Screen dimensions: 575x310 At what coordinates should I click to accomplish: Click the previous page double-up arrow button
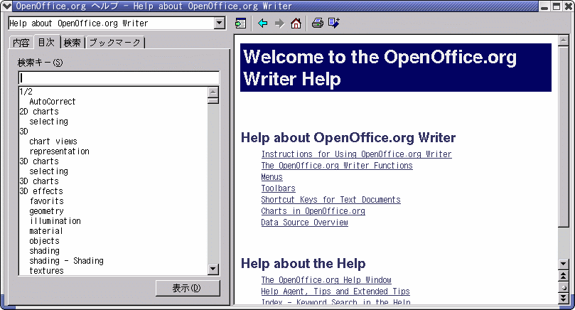(x=563, y=276)
